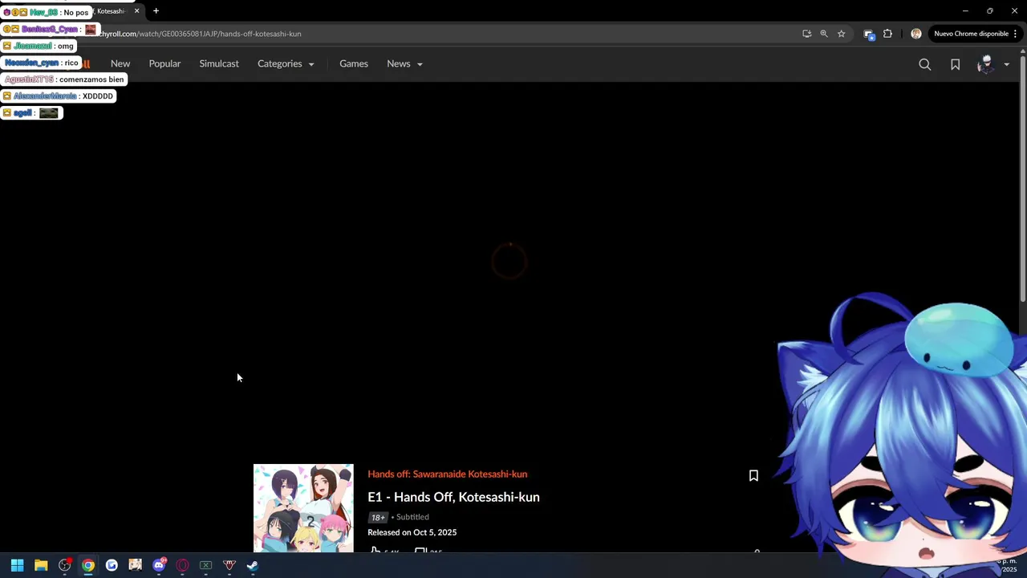Image resolution: width=1027 pixels, height=578 pixels.
Task: Click the blue-badged extension icon in toolbar
Action: coord(868,34)
